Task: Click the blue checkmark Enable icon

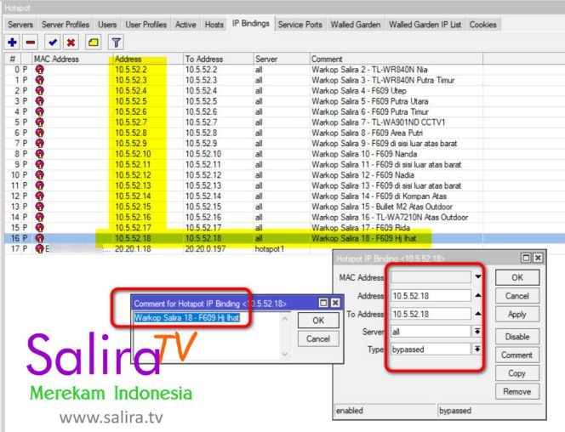Action: [54, 42]
